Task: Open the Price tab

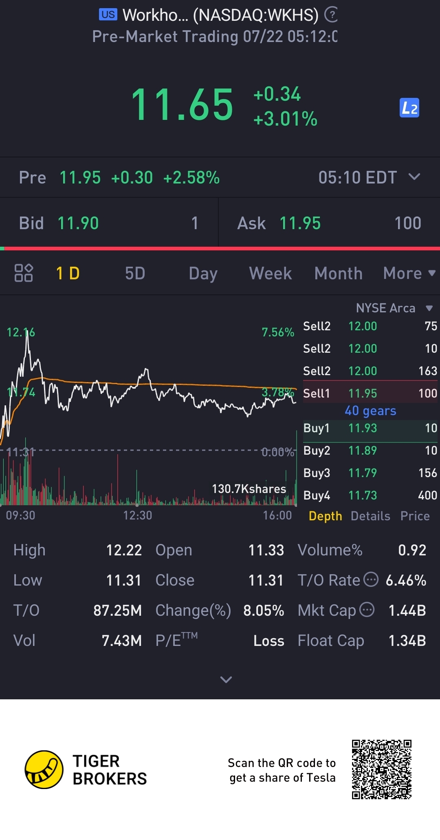Action: pos(415,516)
